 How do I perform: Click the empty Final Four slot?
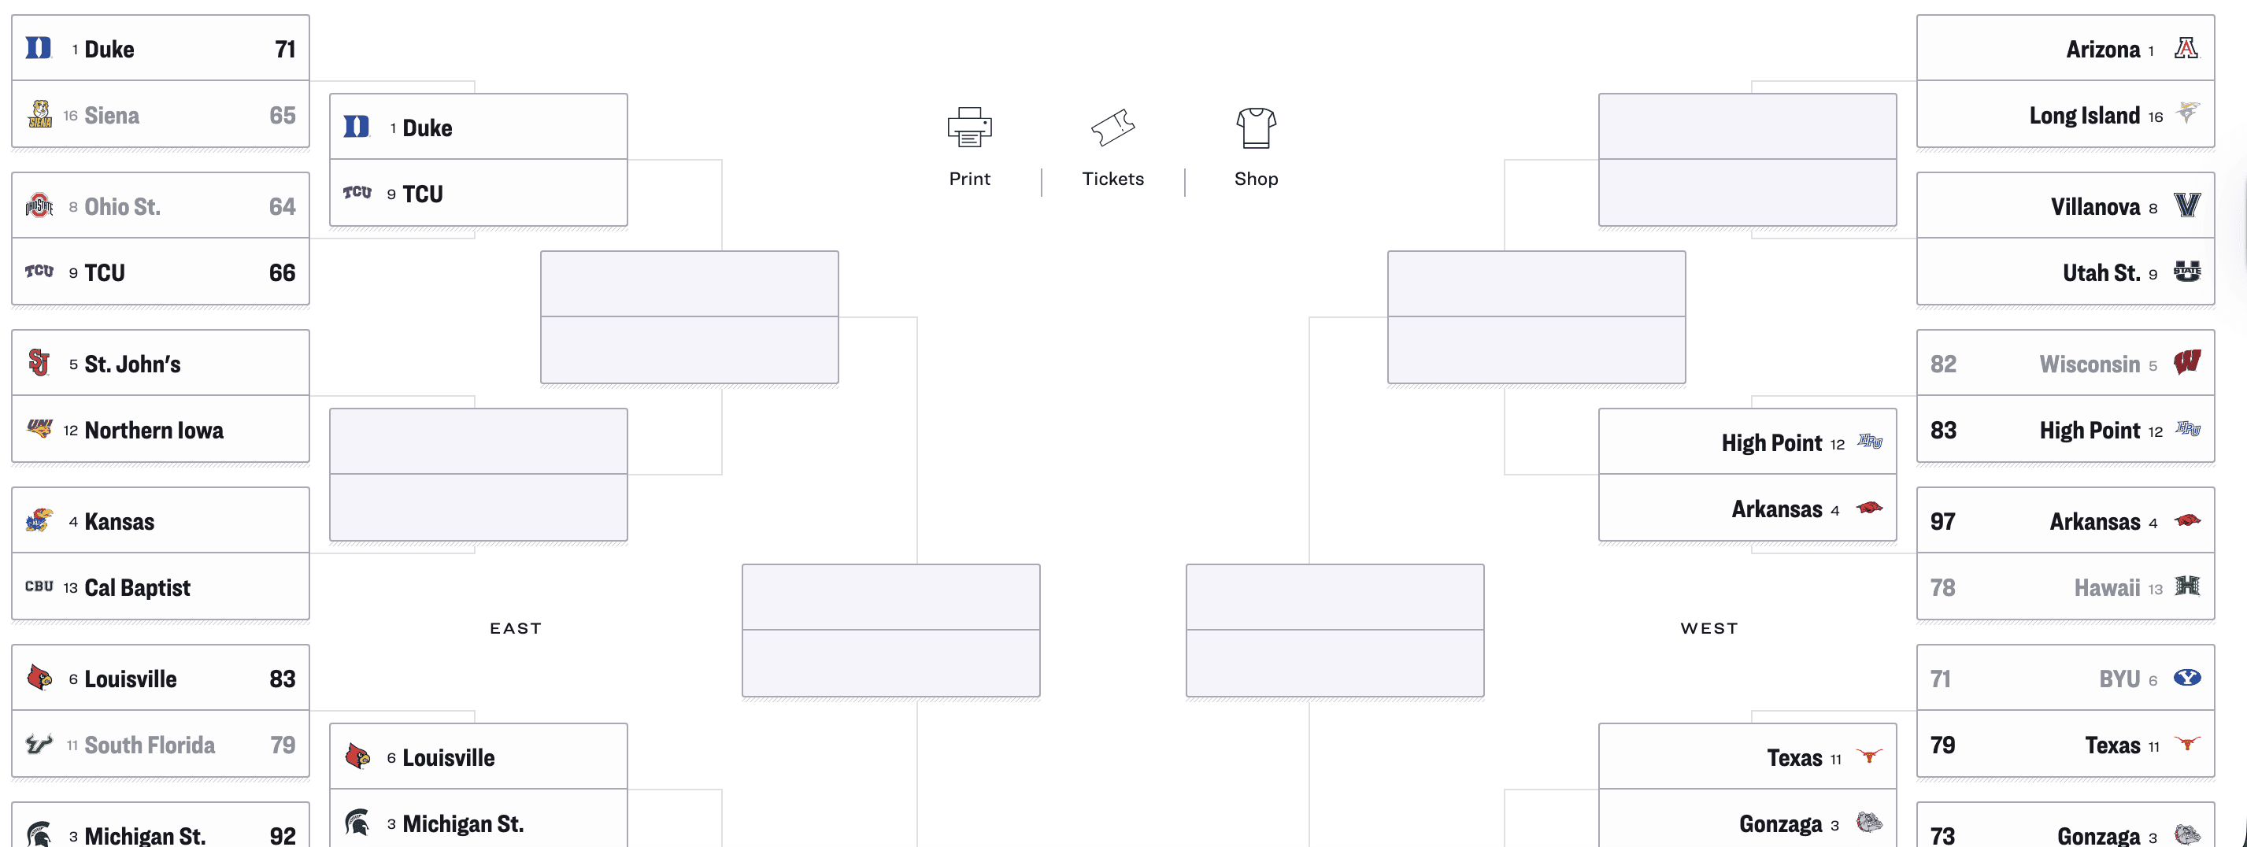(890, 631)
